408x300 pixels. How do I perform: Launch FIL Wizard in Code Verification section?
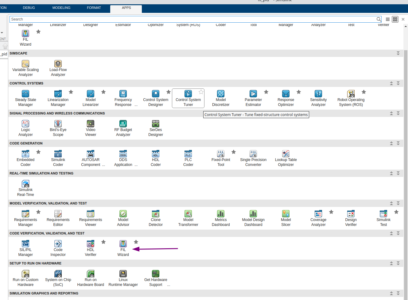[x=123, y=248]
